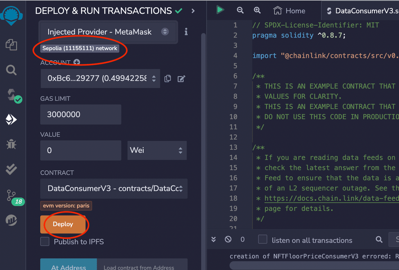399x270 pixels.
Task: Open the analysis chart plugin icon
Action: [x=11, y=220]
